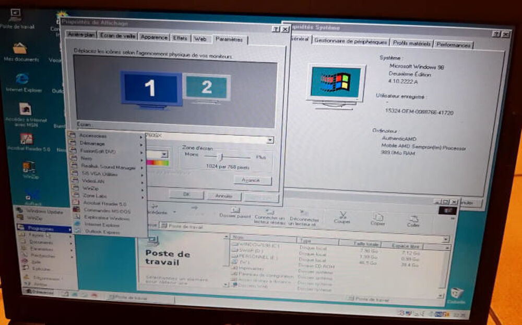Click the color spectrum bar under Couleurs
This screenshot has height=325, width=522.
158,163
